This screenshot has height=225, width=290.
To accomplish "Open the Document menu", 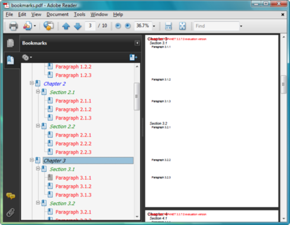I will click(57, 14).
